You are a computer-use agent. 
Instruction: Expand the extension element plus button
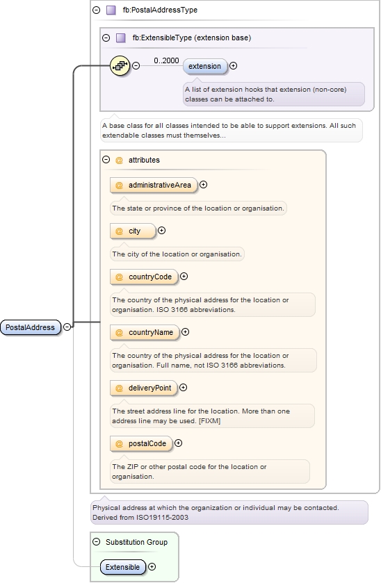[234, 66]
